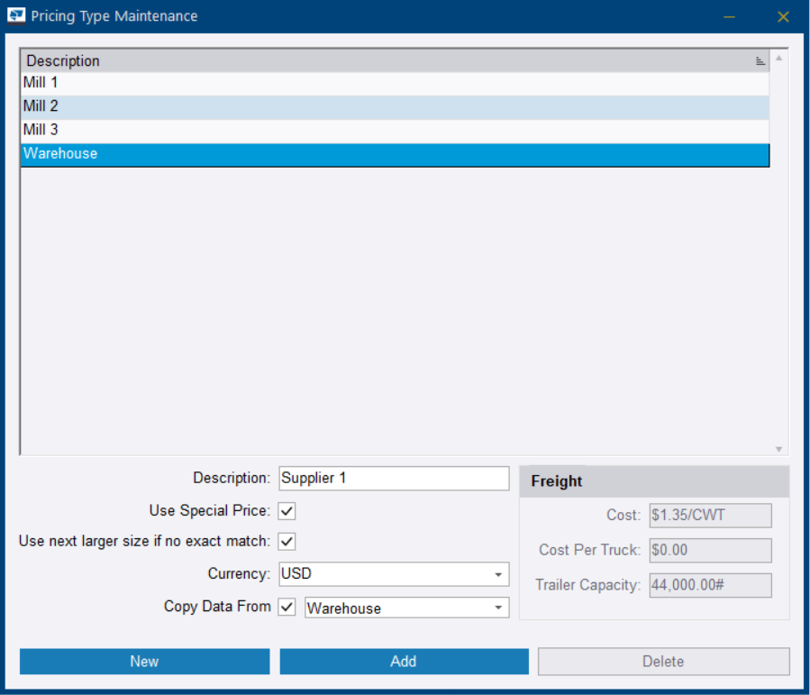
Task: Click the sort icon in Description header
Action: (760, 61)
